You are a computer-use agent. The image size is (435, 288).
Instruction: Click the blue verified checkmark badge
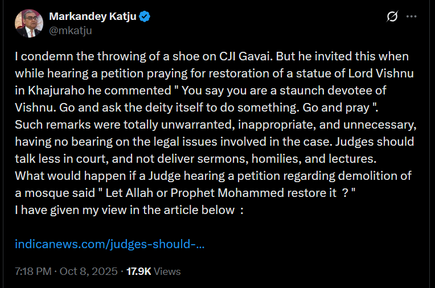[x=145, y=17]
